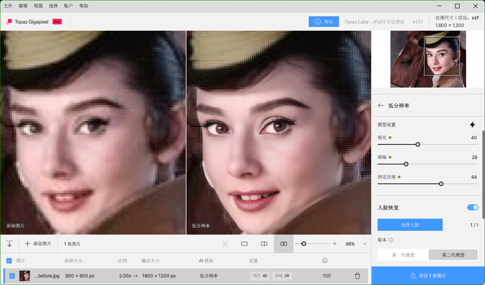The width and height of the screenshot is (485, 285).
Task: Switch to split slider comparison view
Action: click(x=264, y=244)
